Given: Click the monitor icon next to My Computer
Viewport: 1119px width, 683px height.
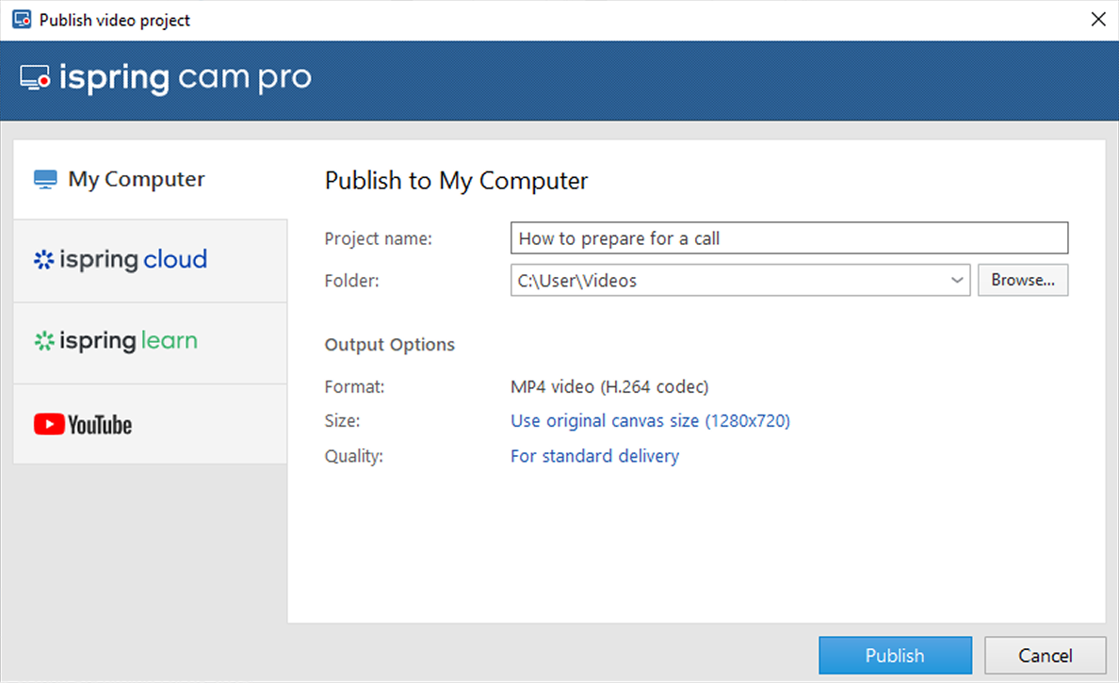Looking at the screenshot, I should (45, 178).
